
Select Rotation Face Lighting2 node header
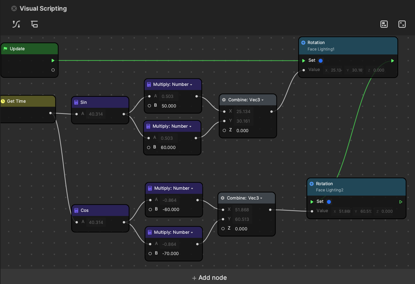pos(356,187)
